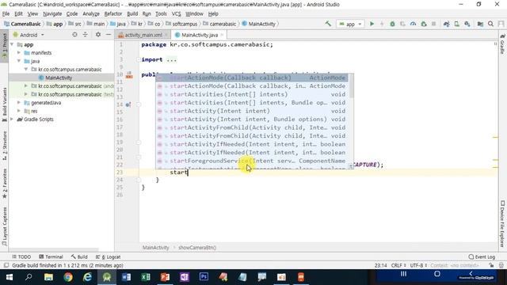
Task: Click the Stop icon in toolbar
Action: [x=433, y=24]
